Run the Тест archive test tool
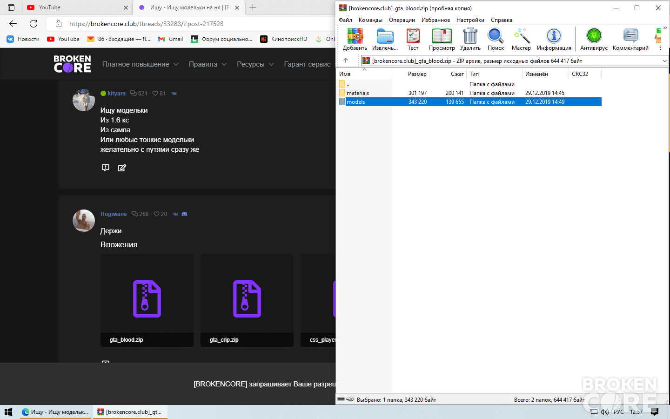This screenshot has height=419, width=670. [413, 39]
